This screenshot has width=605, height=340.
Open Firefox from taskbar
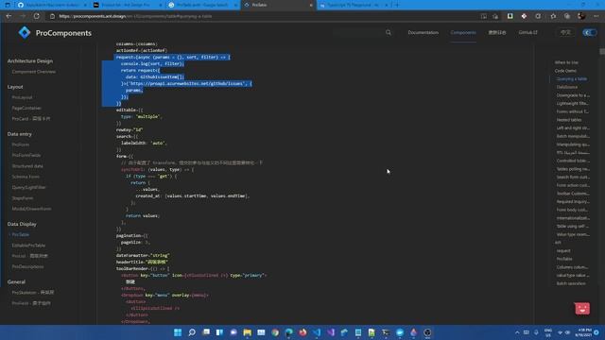coord(302,332)
